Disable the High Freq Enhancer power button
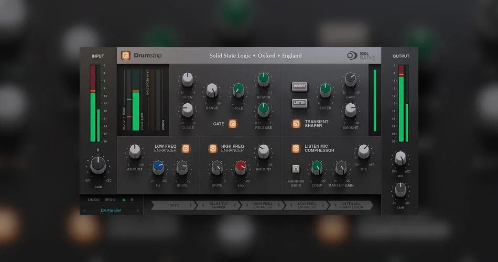This screenshot has width=498, height=262. [213, 148]
